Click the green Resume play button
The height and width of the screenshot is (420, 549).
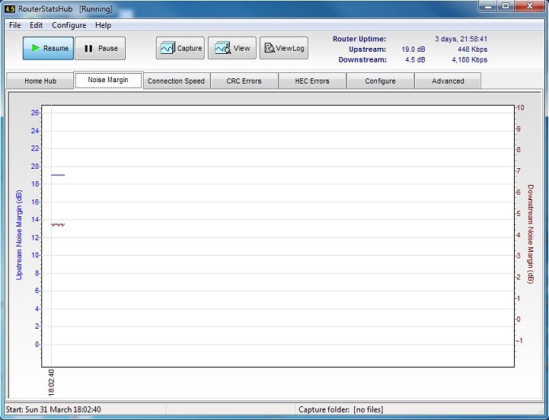(48, 48)
